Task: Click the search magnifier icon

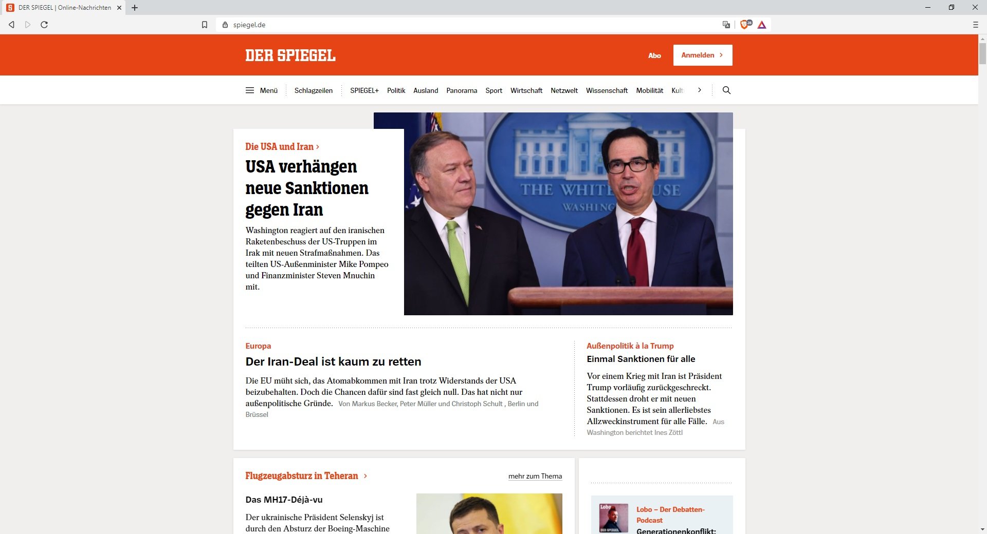Action: [x=726, y=90]
